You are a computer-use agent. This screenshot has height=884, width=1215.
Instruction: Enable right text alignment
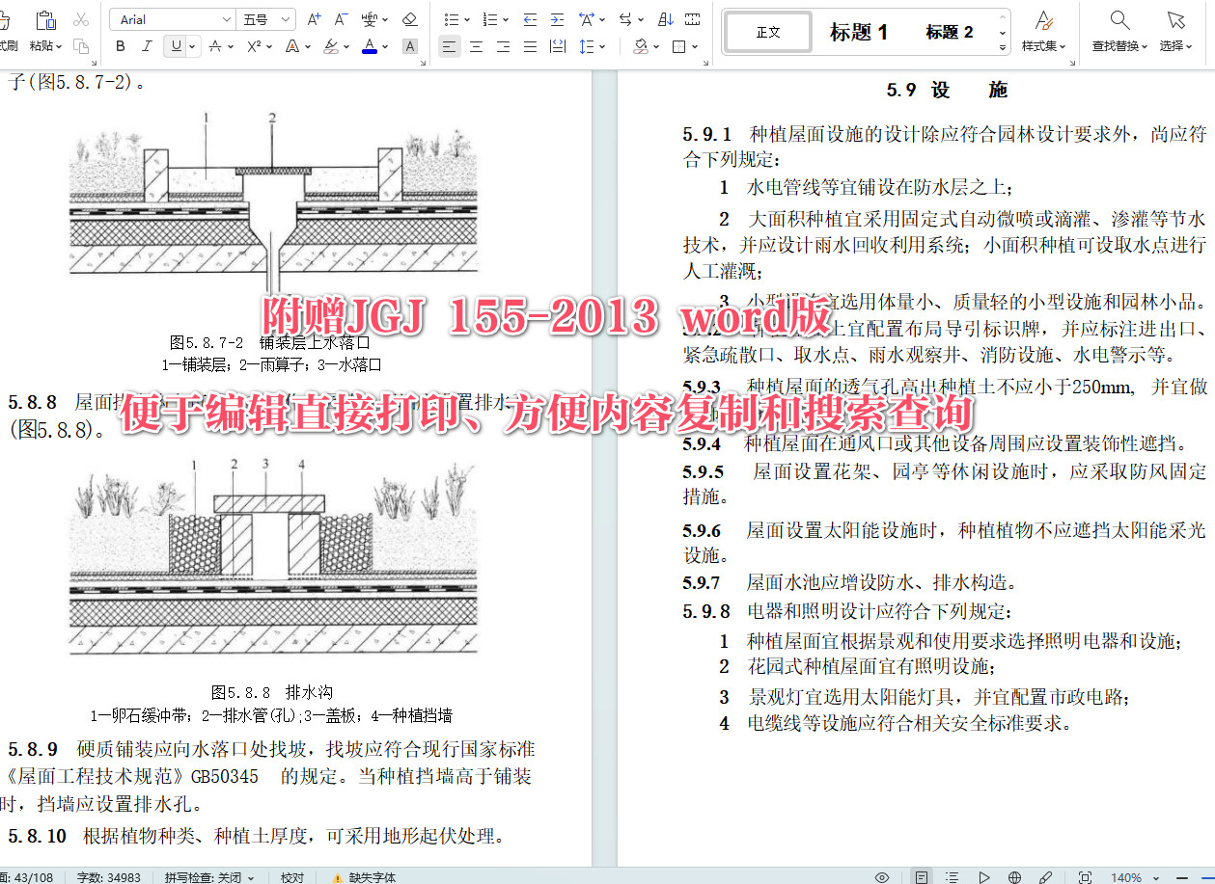[x=503, y=45]
